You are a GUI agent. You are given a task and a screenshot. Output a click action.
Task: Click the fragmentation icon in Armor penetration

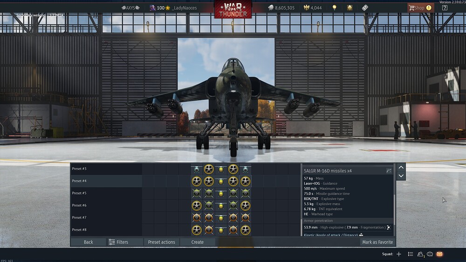(389, 228)
